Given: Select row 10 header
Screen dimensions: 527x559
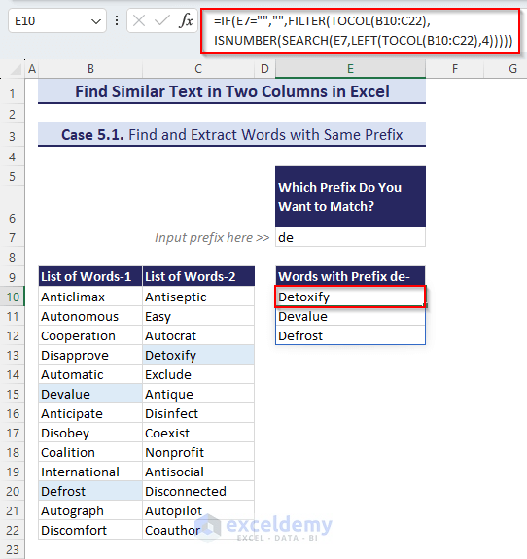Looking at the screenshot, I should pos(13,297).
